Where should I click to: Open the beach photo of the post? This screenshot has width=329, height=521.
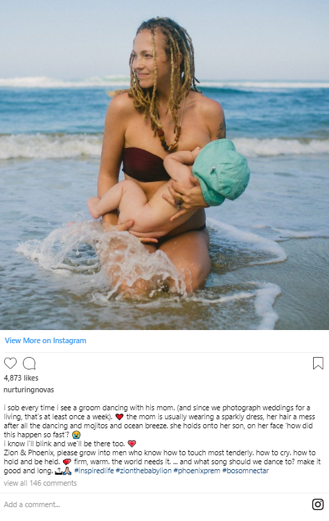coord(164,165)
